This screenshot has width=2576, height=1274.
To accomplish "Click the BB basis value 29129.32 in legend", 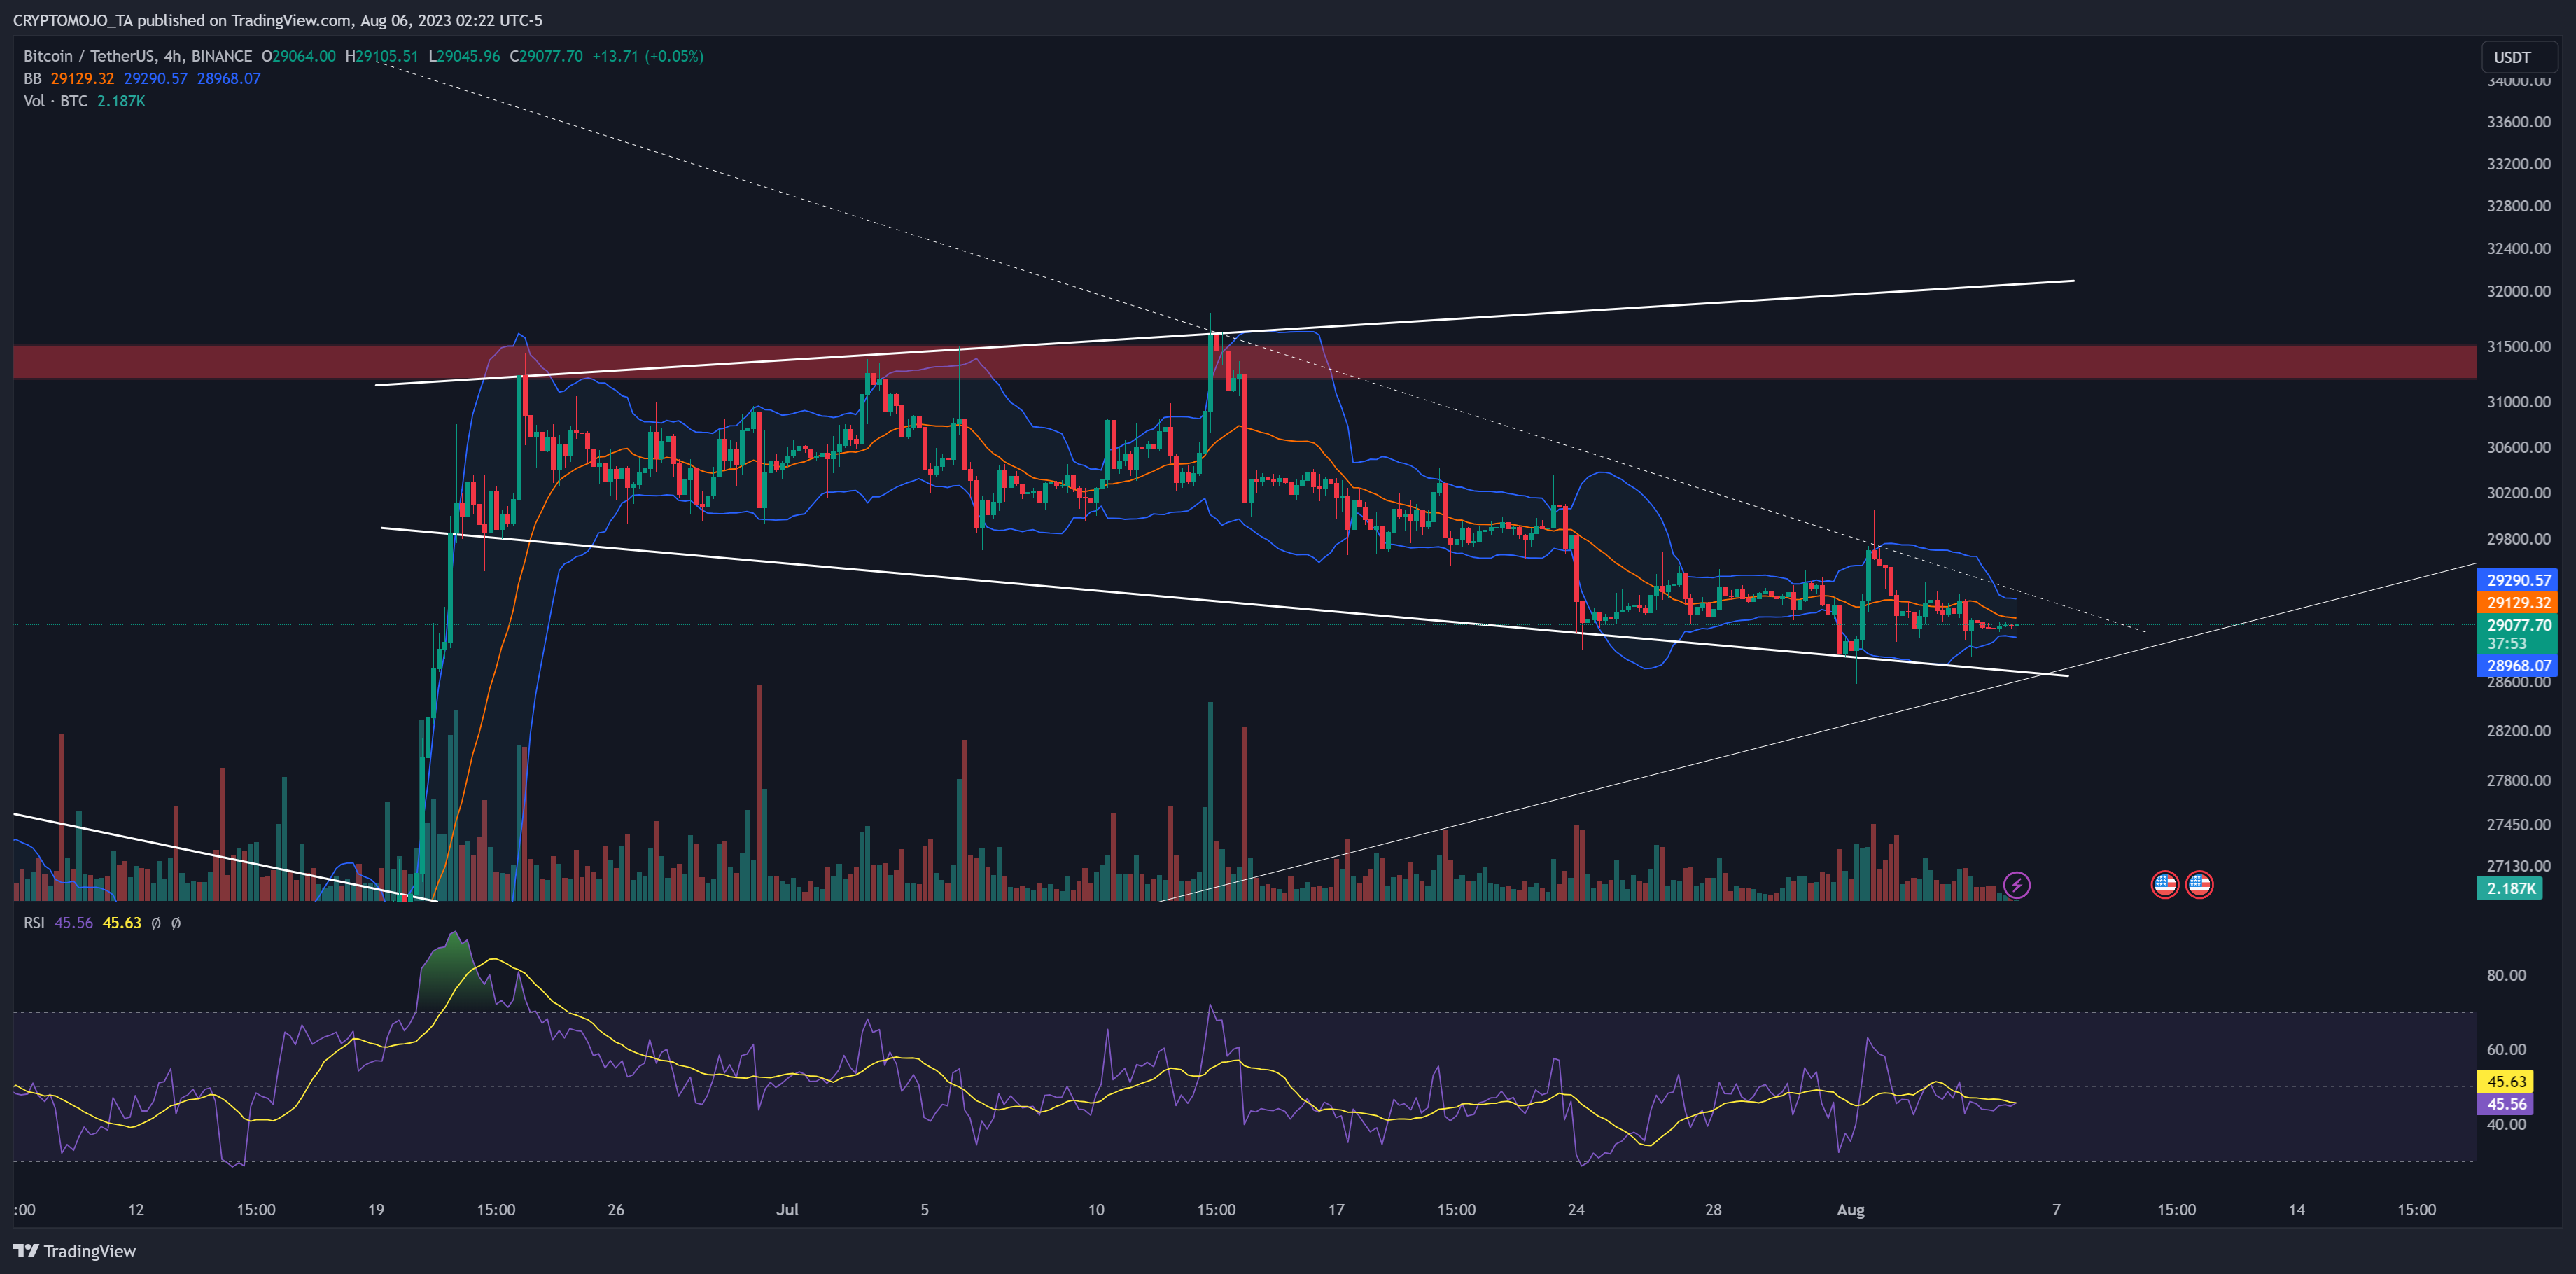I will point(82,78).
